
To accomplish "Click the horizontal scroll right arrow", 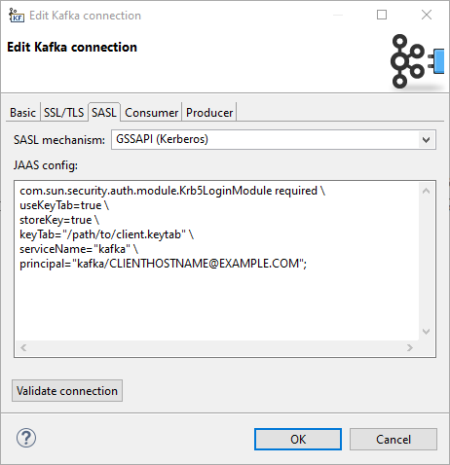I will 410,348.
